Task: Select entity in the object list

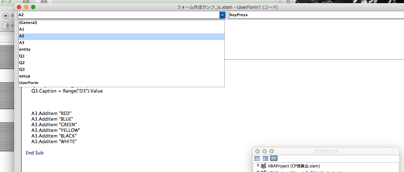Action: click(x=25, y=49)
